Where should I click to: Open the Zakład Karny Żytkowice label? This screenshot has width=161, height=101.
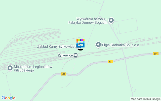click(56, 46)
